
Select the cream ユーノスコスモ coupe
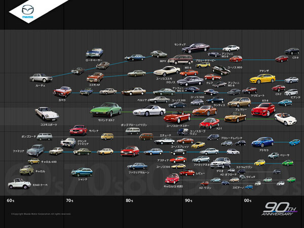[167, 71]
